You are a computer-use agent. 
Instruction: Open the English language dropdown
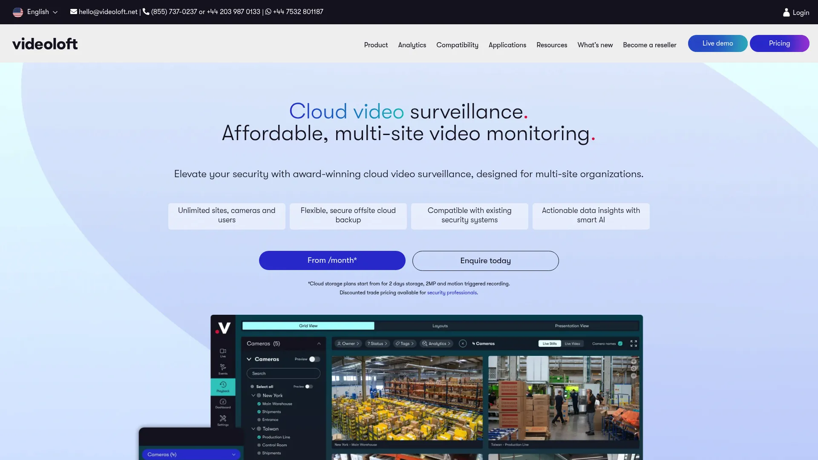(x=42, y=12)
